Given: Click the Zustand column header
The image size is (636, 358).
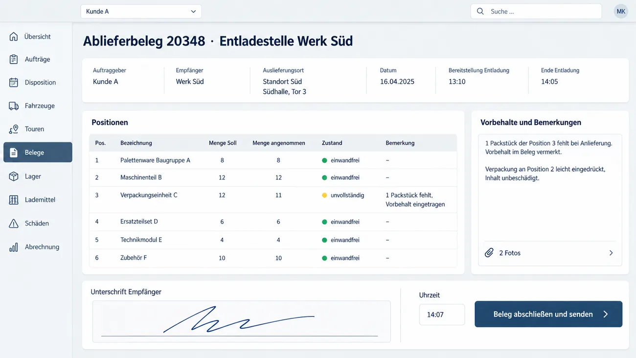Looking at the screenshot, I should click(332, 143).
